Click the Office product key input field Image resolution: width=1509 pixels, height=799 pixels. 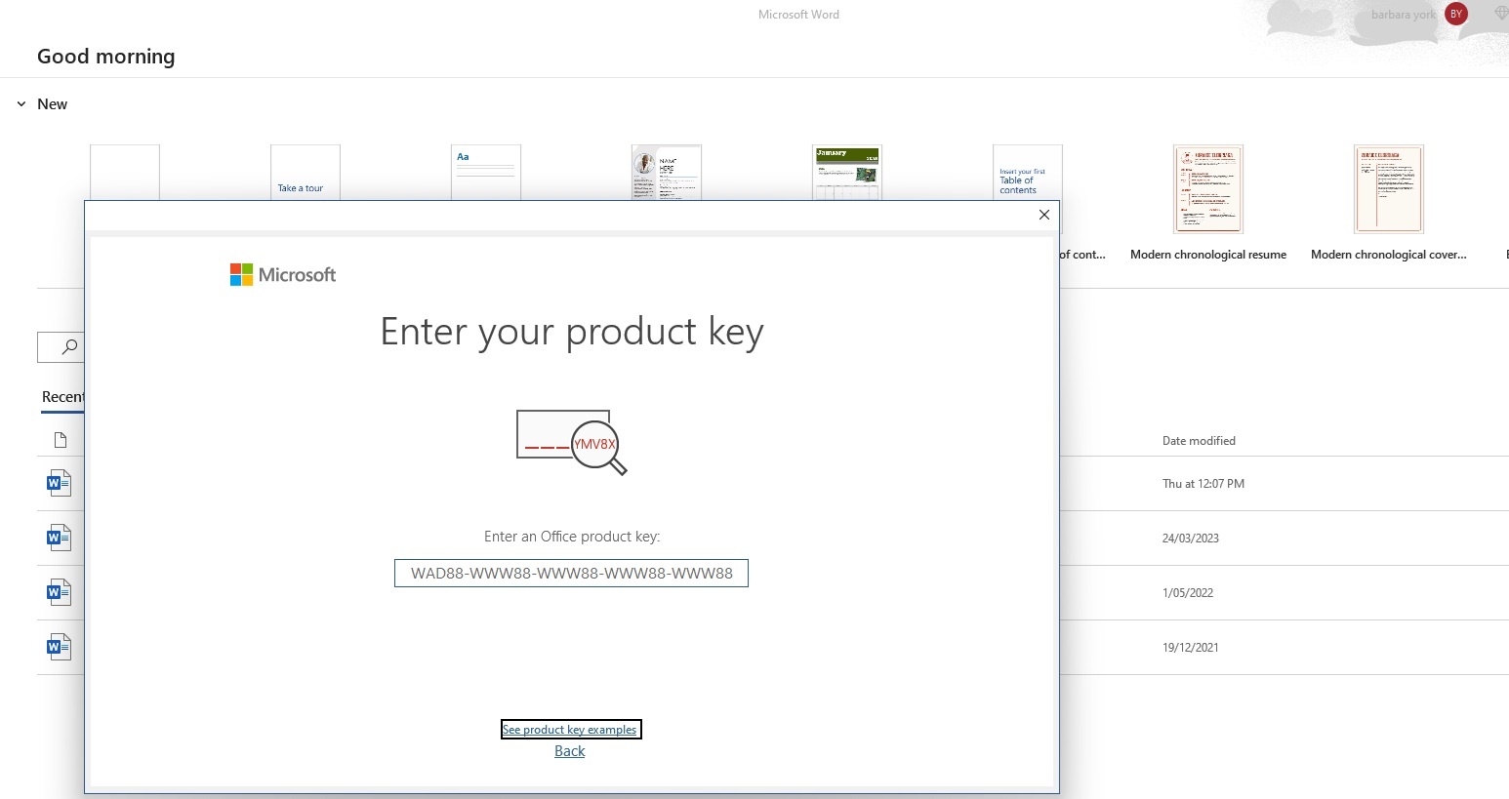(571, 573)
